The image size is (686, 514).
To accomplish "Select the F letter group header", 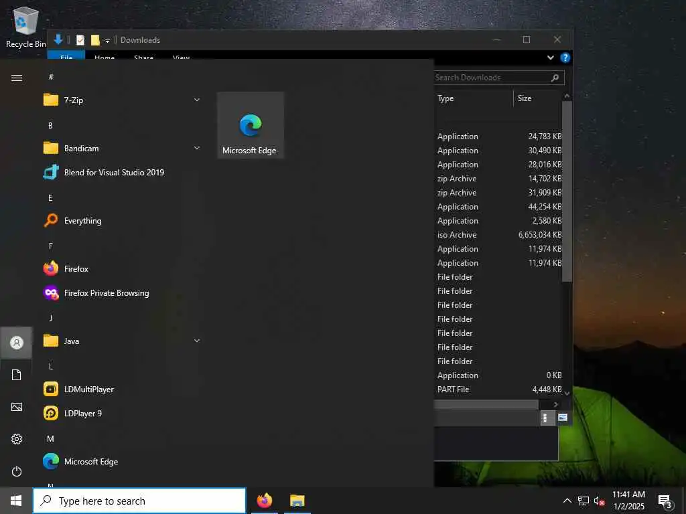I will (x=50, y=246).
